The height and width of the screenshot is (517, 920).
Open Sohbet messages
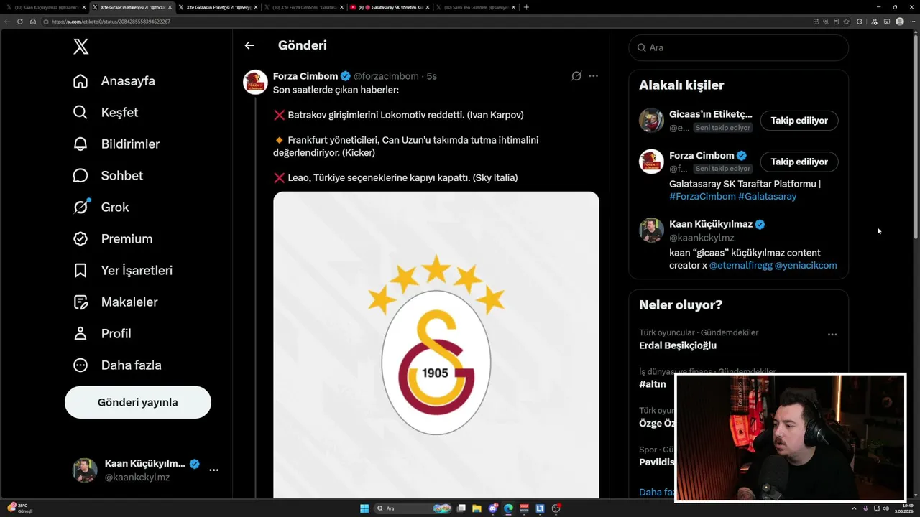108,176
